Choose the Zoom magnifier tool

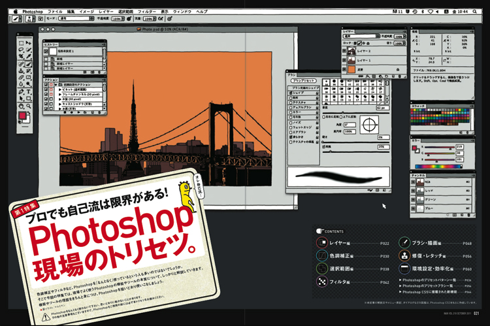29,106
